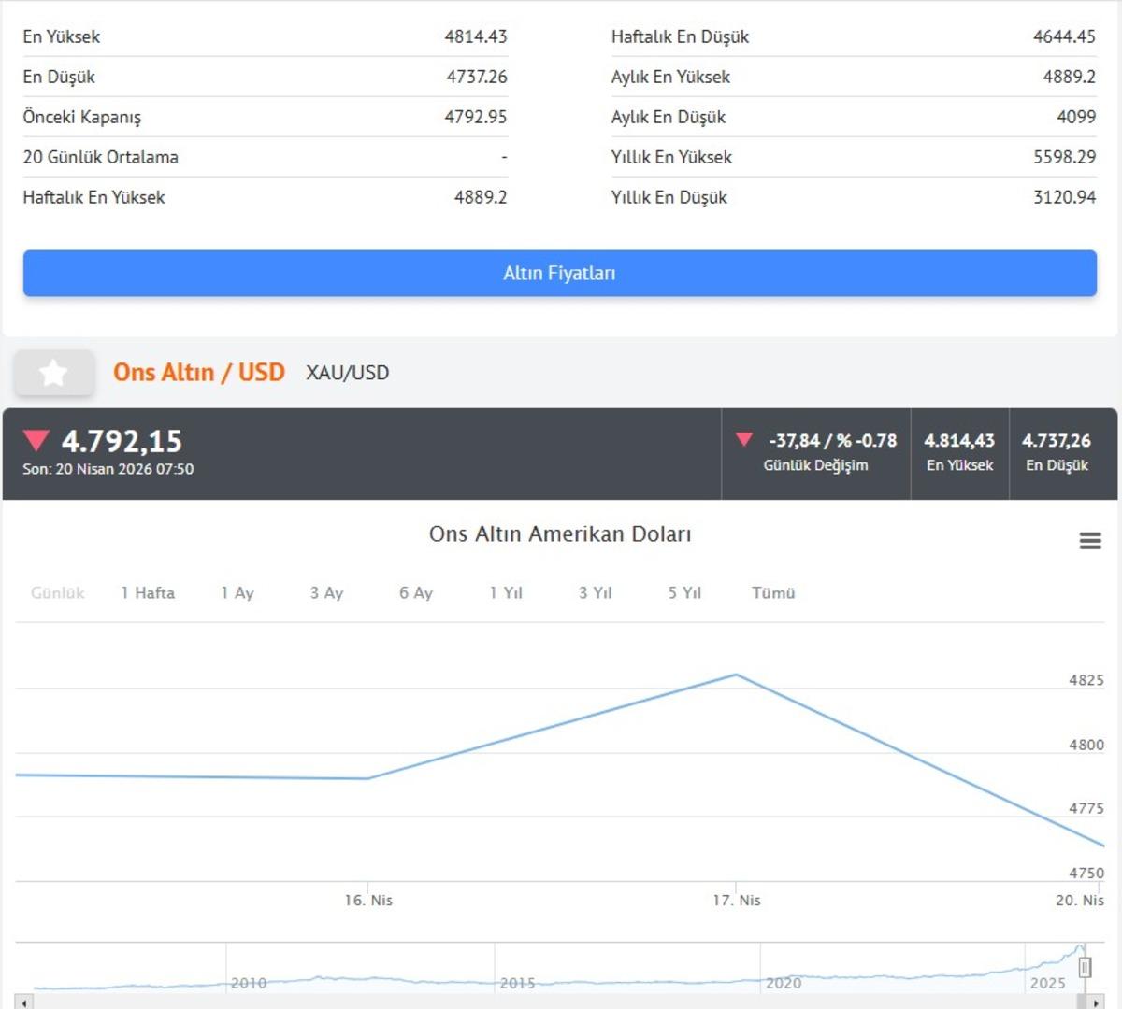Select the 5 Yıl chart range

click(684, 593)
